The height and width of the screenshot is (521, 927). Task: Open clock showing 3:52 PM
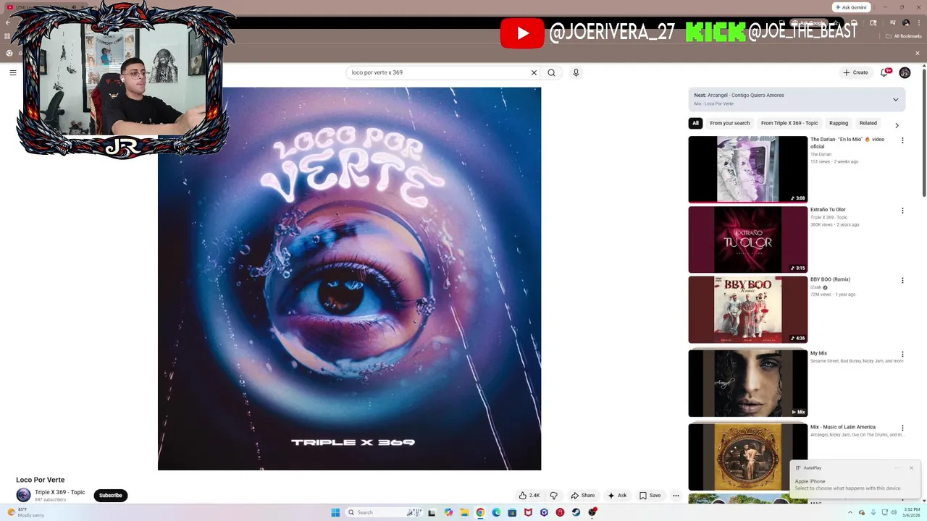pyautogui.click(x=912, y=512)
